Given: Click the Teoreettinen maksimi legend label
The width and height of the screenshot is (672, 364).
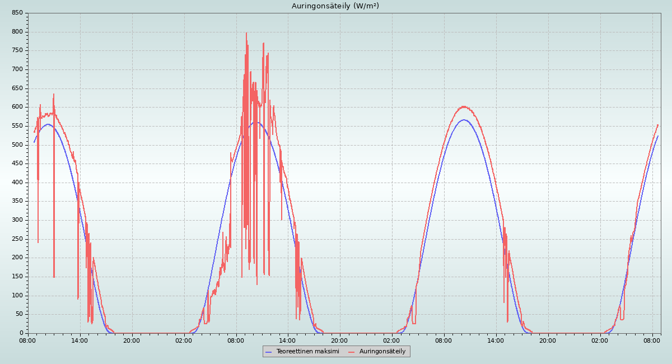Looking at the screenshot, I should click(x=307, y=351).
